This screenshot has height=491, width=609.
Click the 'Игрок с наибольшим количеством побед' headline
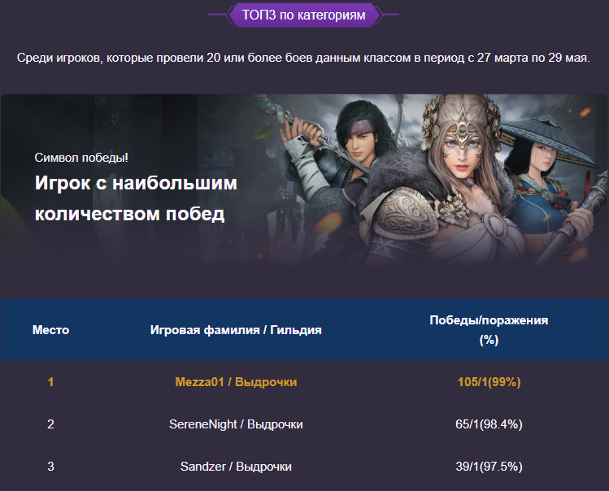(x=136, y=198)
